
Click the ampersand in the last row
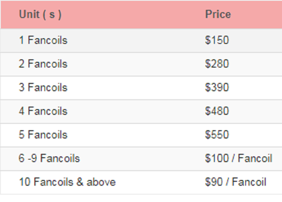click(80, 182)
